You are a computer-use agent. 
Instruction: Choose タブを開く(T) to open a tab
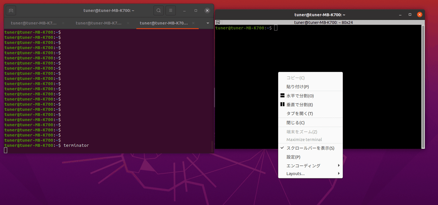pos(310,113)
